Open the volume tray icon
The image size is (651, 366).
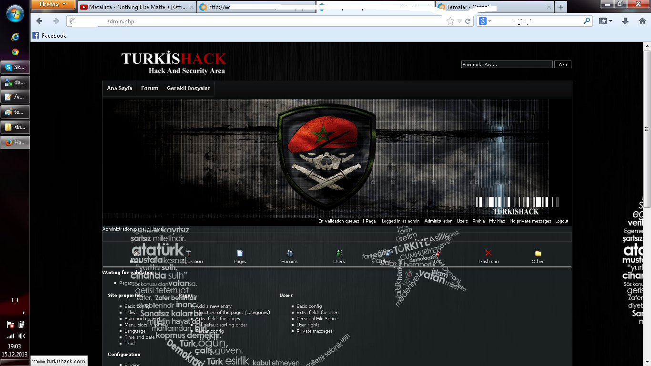21,336
